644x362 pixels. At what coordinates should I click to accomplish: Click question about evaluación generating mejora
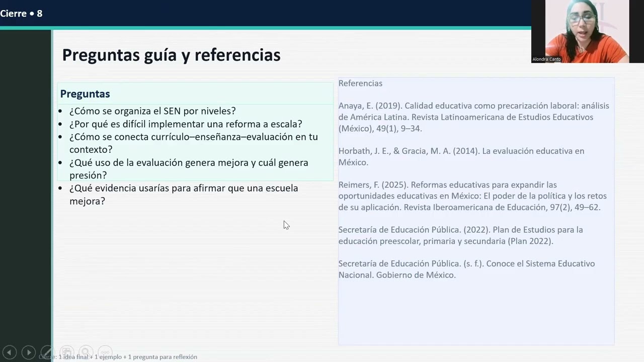(189, 169)
